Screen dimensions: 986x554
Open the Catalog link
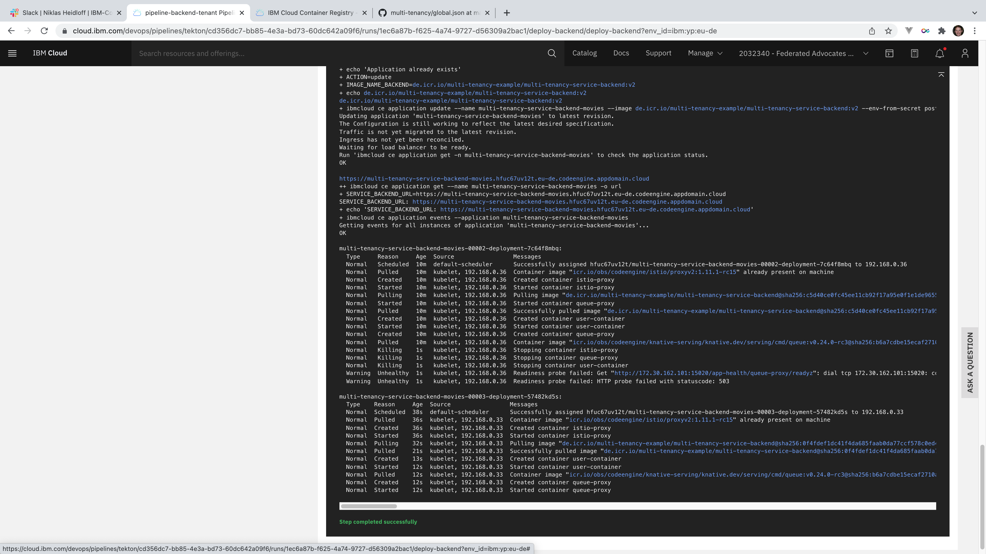coord(584,53)
